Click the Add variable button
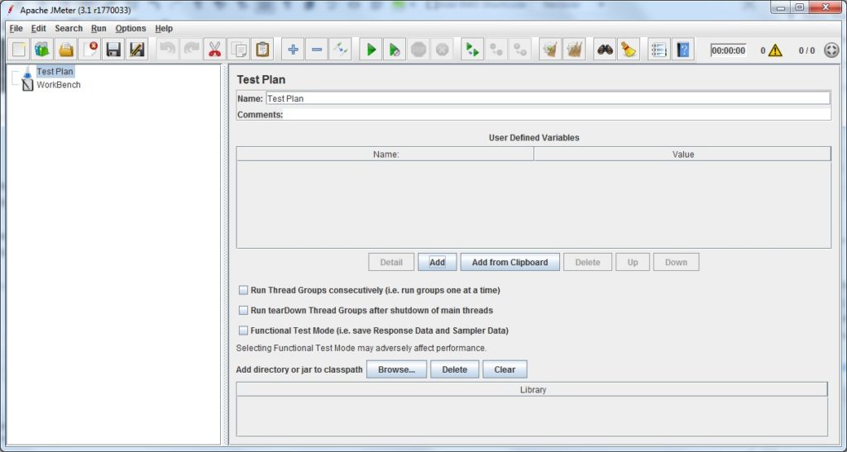The width and height of the screenshot is (847, 452). point(437,262)
